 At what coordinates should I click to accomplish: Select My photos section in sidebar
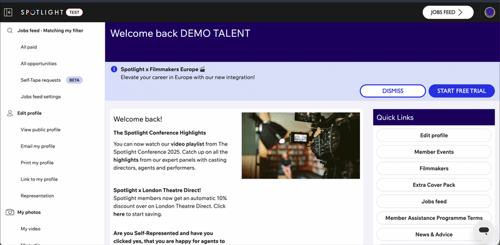tap(29, 212)
